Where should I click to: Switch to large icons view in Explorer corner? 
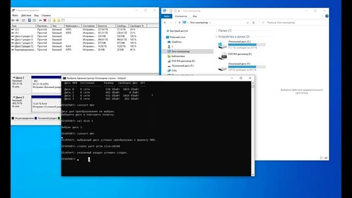(x=326, y=158)
